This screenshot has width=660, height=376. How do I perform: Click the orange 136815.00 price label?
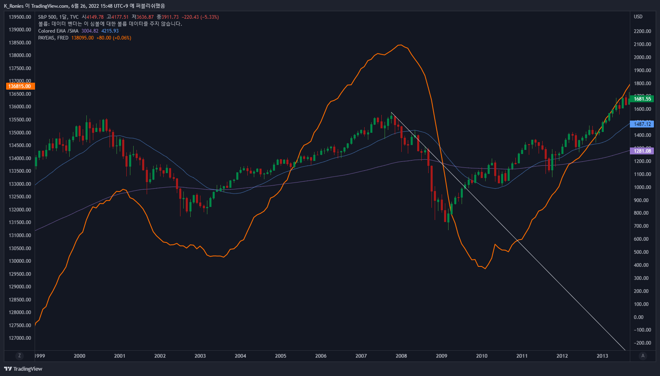click(x=20, y=86)
